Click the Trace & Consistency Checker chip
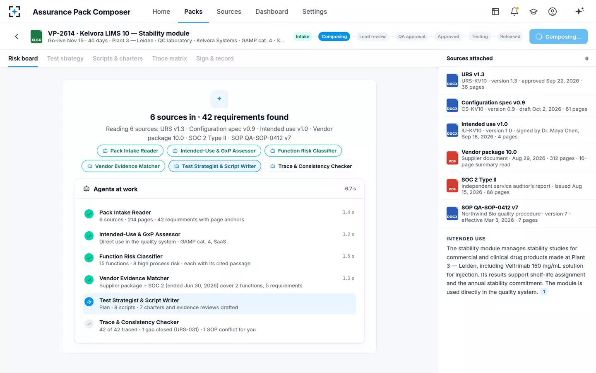The width and height of the screenshot is (596, 373). (x=311, y=166)
